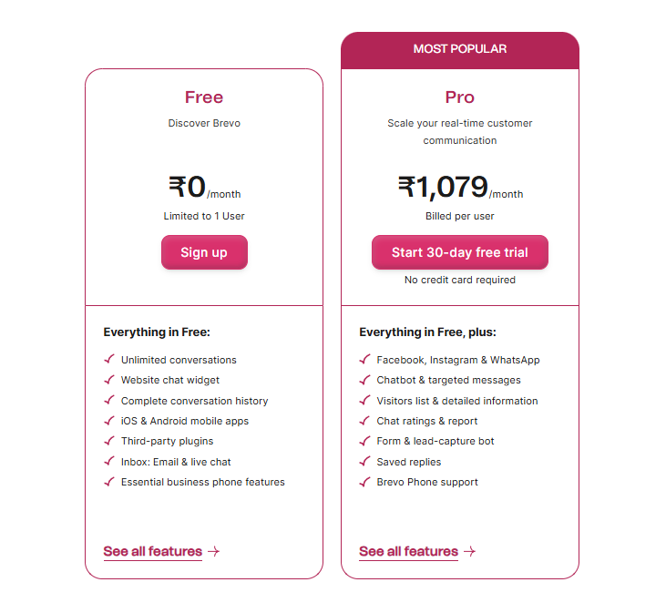Click arrow icon beside Free plan's See all features

[x=213, y=551]
